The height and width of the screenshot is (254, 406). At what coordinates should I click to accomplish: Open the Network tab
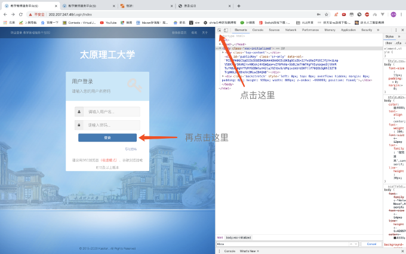[x=291, y=30]
